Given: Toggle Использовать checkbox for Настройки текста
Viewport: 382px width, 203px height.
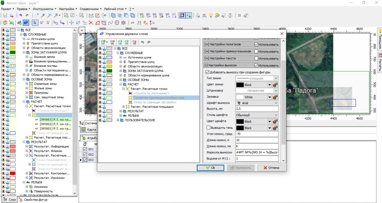Looking at the screenshot, I should (x=256, y=59).
